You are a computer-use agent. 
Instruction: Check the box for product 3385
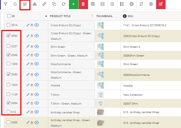(8, 122)
